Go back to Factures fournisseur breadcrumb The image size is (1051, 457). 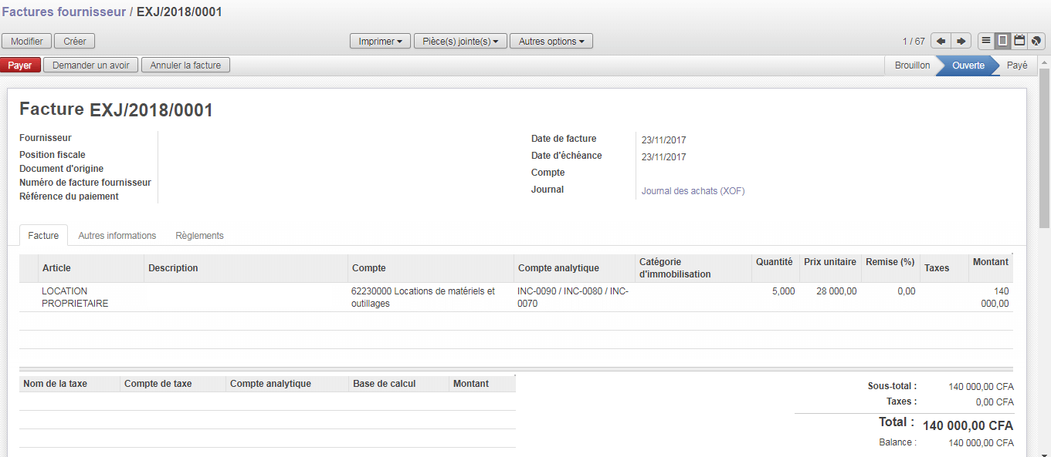coord(64,12)
